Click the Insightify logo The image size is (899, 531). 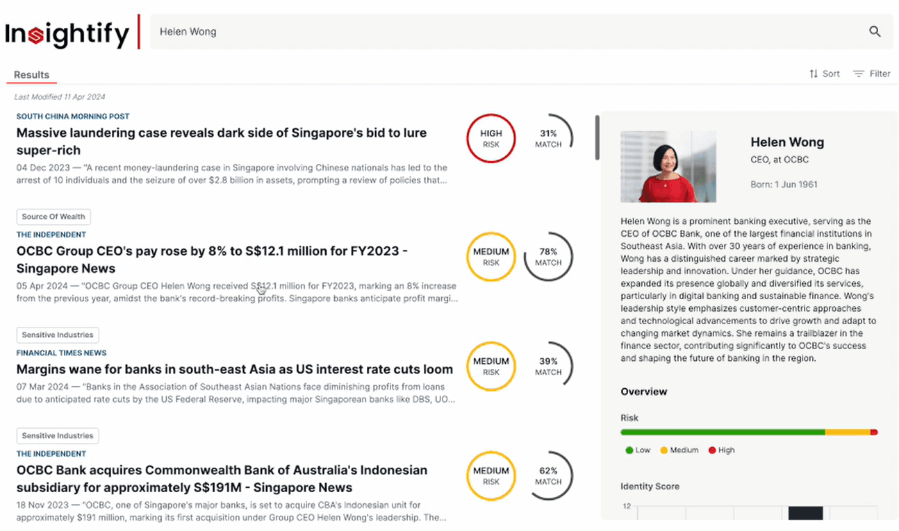[67, 33]
